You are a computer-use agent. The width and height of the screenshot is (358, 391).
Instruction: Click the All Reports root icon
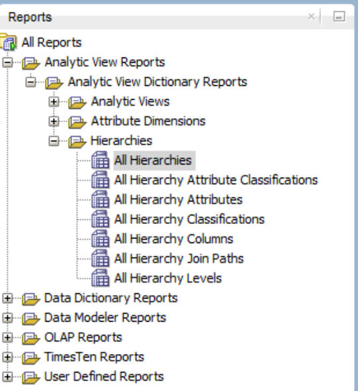click(9, 43)
